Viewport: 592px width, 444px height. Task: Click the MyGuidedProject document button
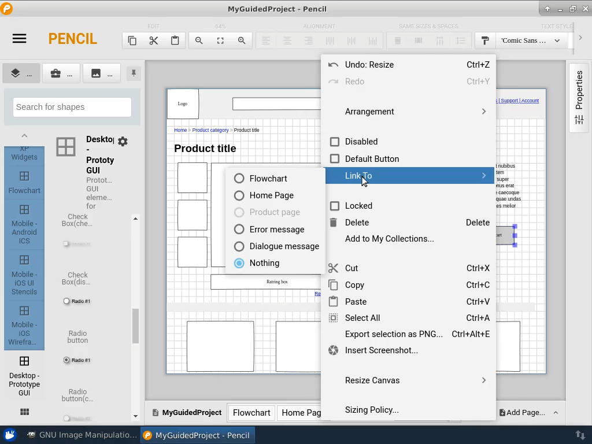pyautogui.click(x=187, y=413)
